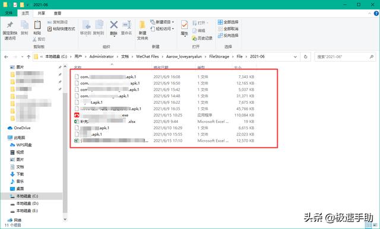Image resolution: width=380 pixels, height=229 pixels.
Task: Click the 移动到 (Move to) icon
Action: (86, 25)
